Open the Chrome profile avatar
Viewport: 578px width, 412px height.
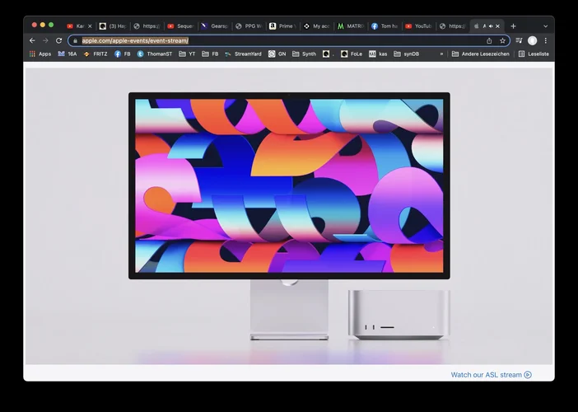point(532,40)
